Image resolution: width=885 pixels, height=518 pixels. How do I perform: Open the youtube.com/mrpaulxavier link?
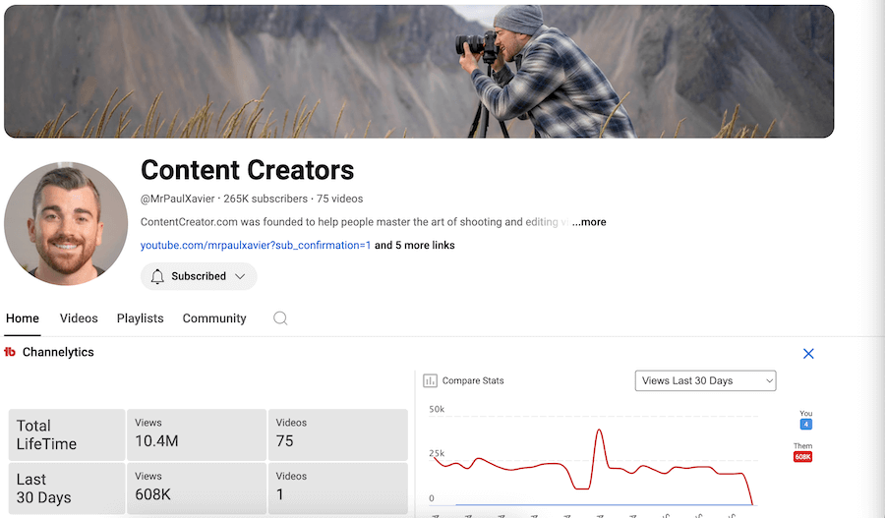click(x=256, y=245)
